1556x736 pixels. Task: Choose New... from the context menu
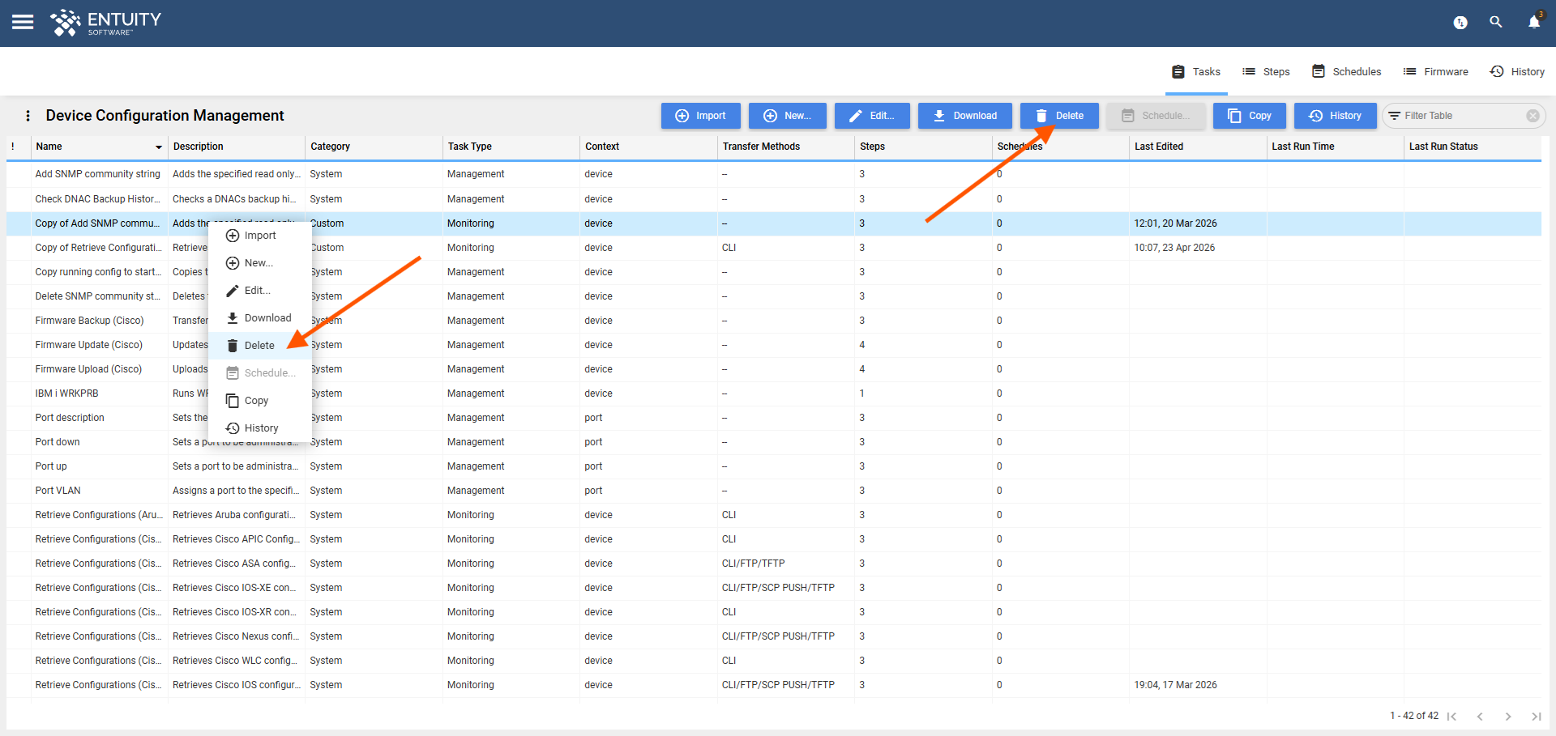260,263
